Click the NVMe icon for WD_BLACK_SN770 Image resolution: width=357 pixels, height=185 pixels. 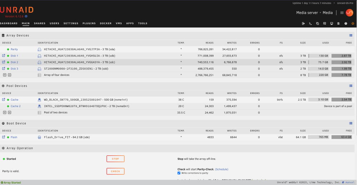click(39, 100)
